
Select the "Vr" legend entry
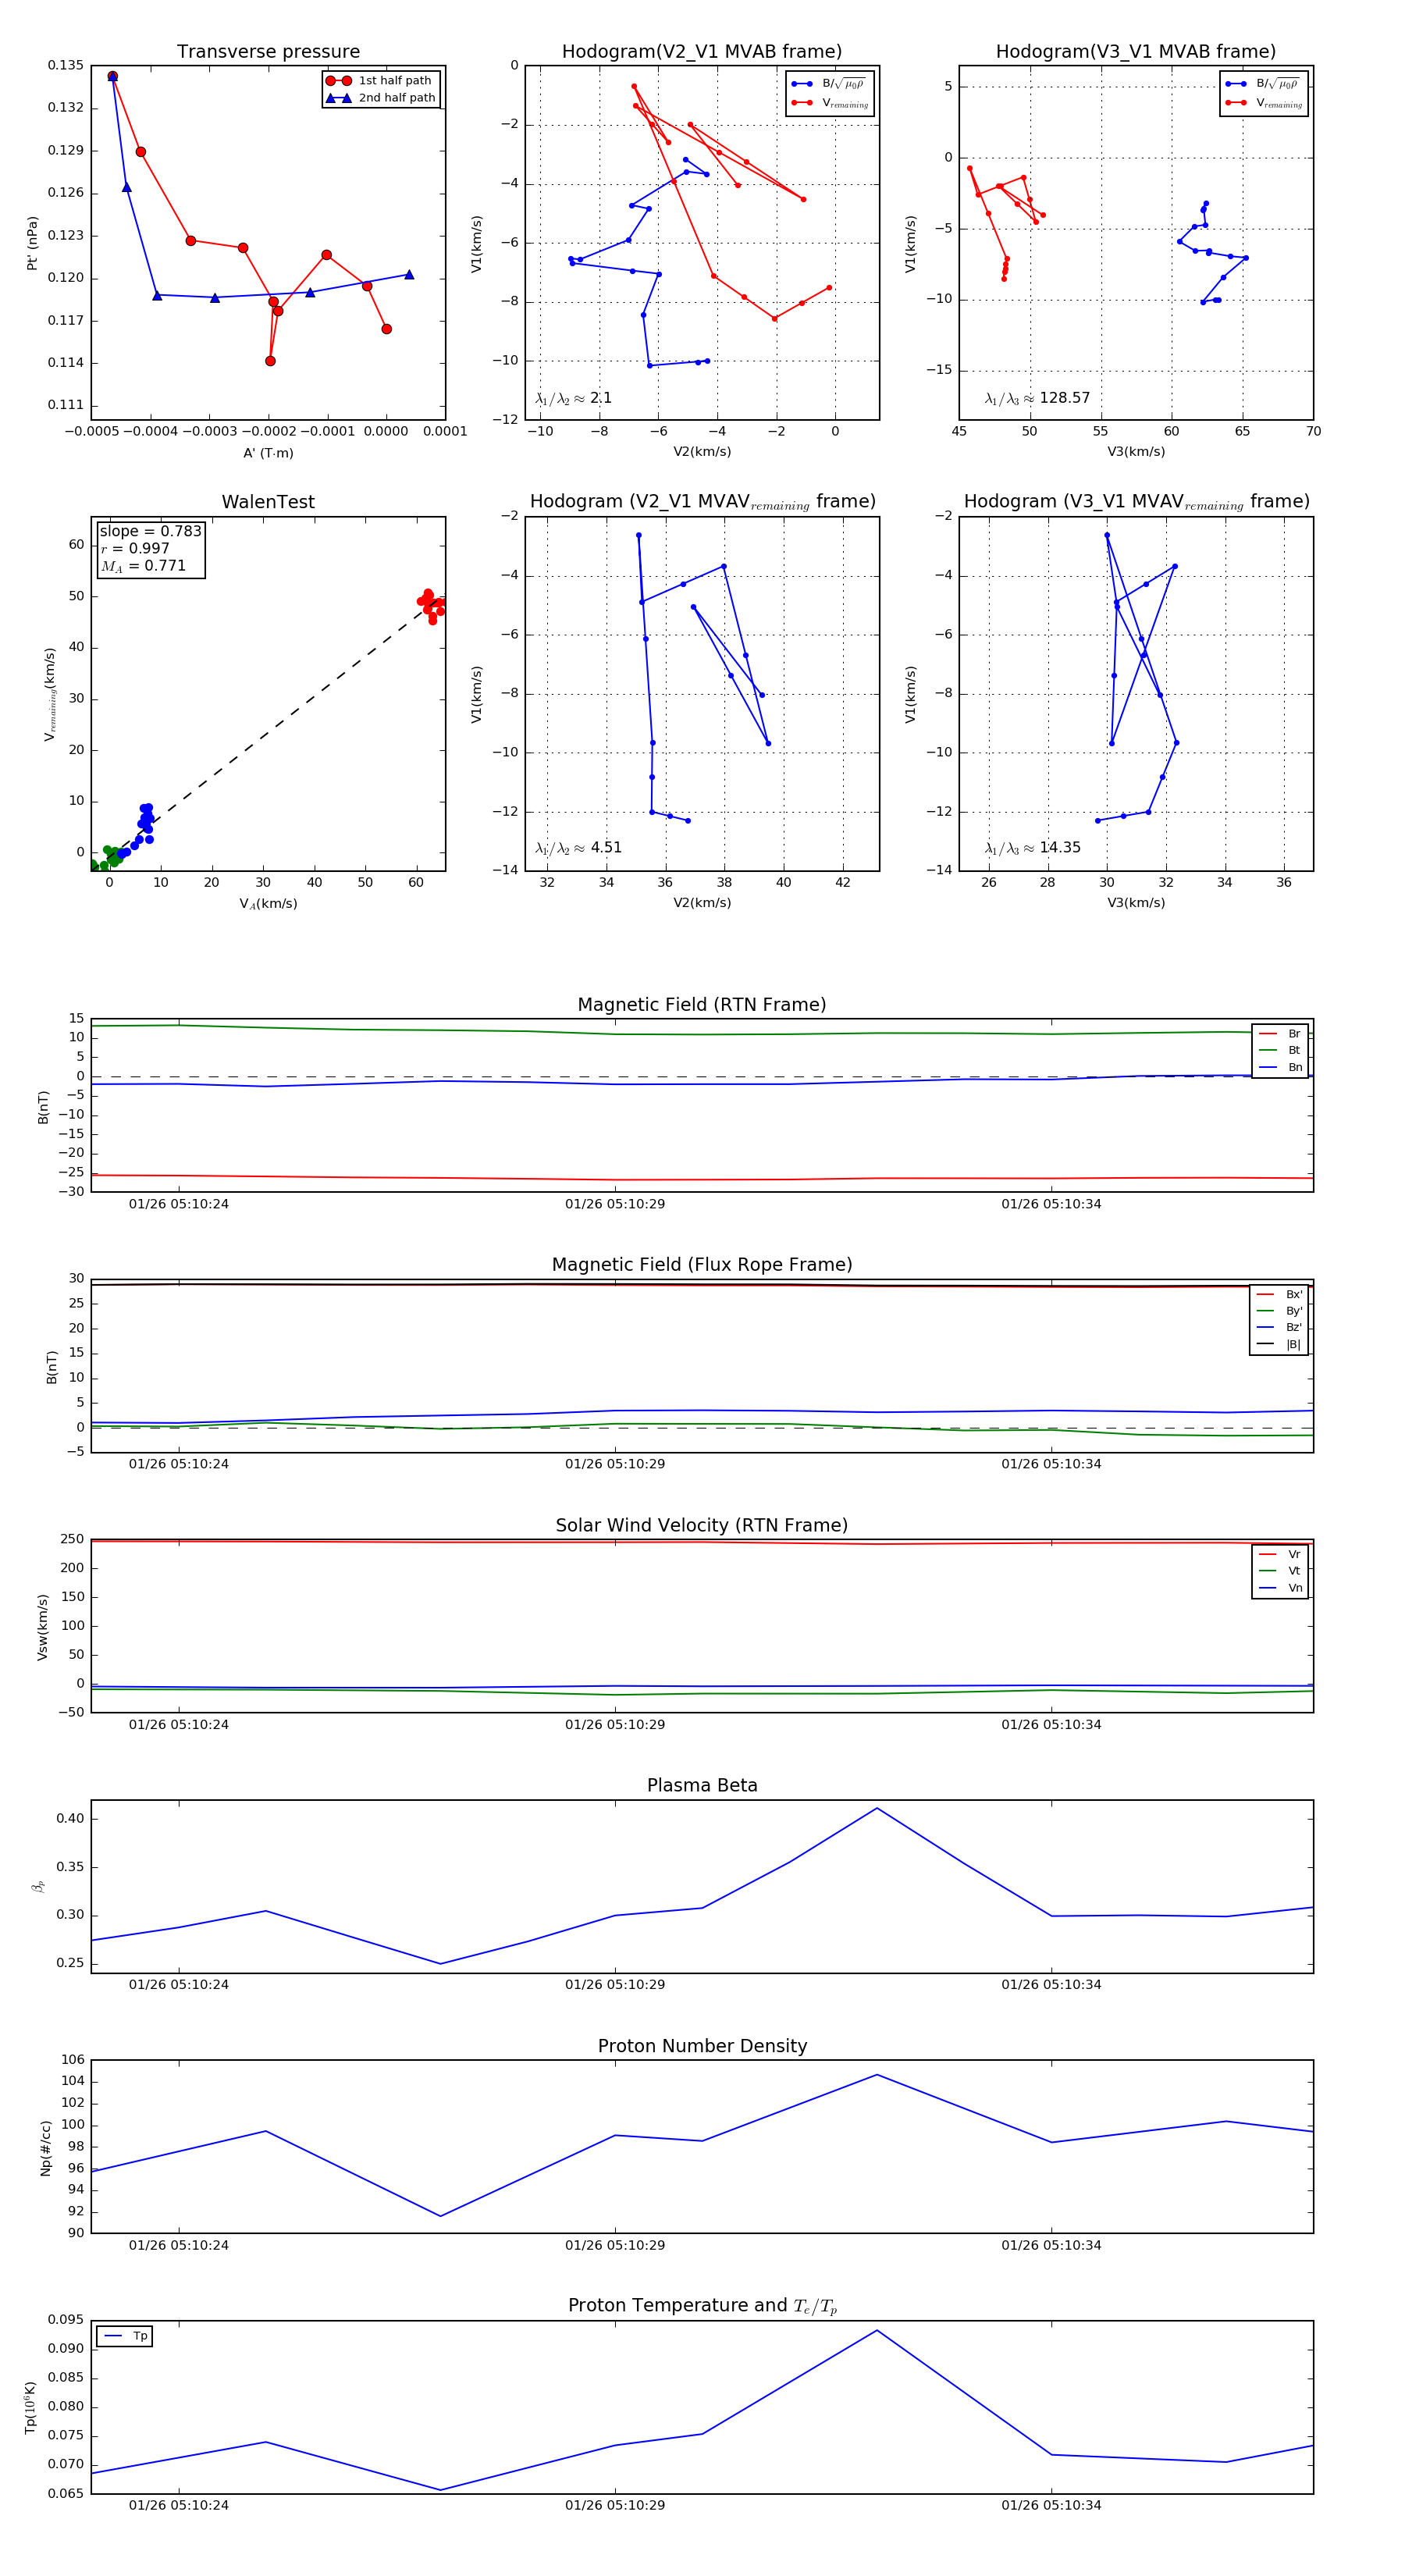tap(1280, 1554)
